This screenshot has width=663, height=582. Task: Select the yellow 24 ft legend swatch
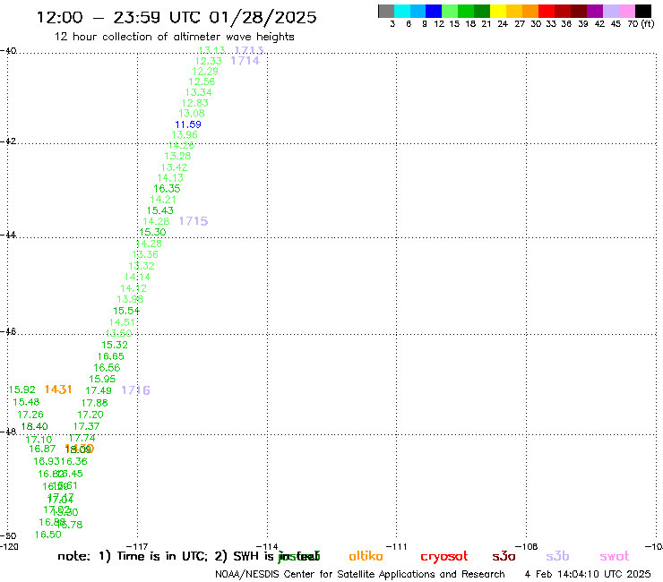coord(498,11)
